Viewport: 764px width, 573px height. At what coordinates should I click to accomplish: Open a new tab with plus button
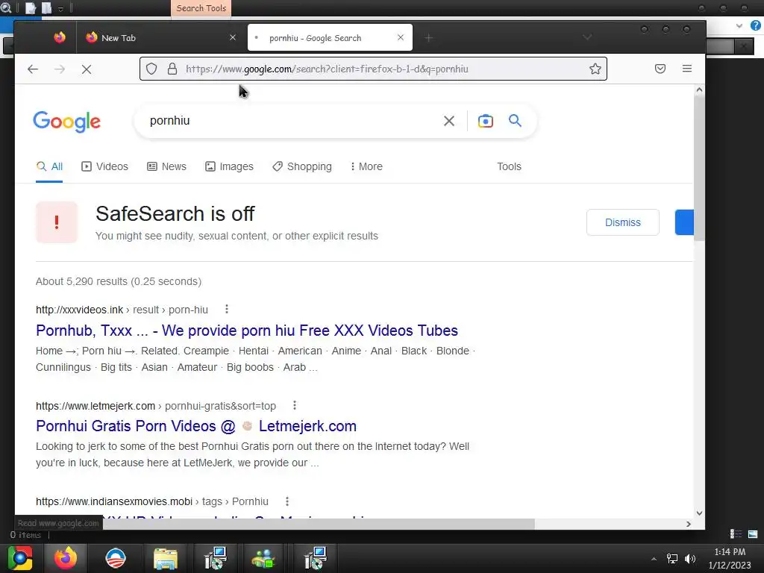coord(428,38)
